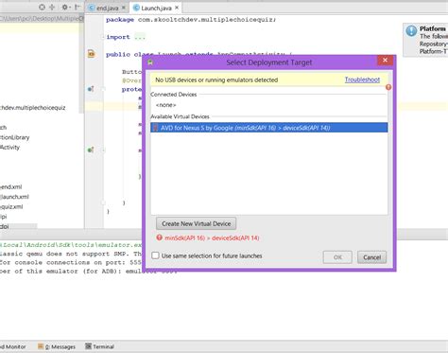Viewport: 448px width, 353px height.
Task: Select the multiplechoicequiz package in project tree
Action: tap(33, 108)
